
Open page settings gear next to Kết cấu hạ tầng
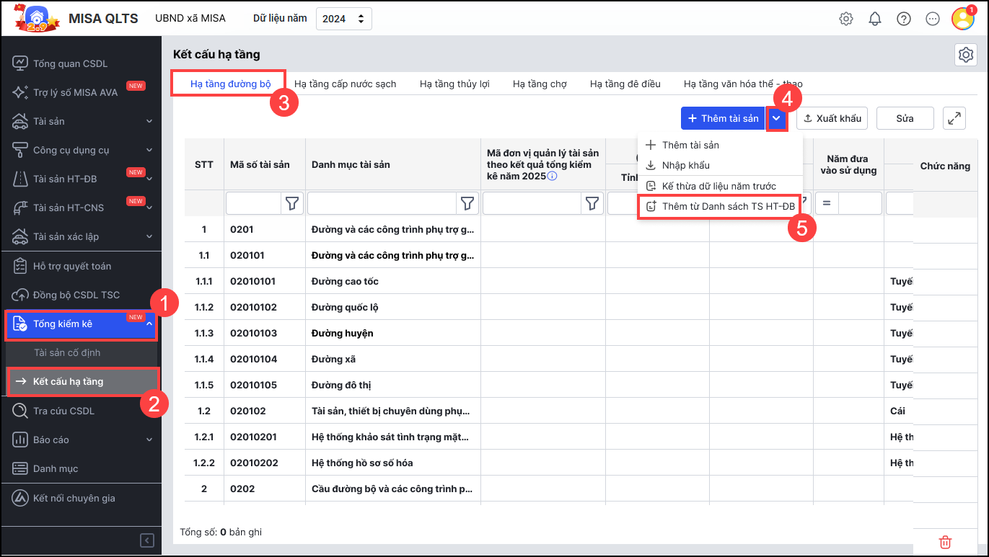(965, 55)
